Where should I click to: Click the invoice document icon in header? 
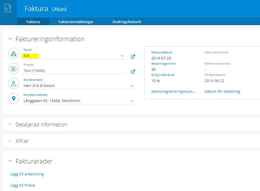pyautogui.click(x=8, y=8)
